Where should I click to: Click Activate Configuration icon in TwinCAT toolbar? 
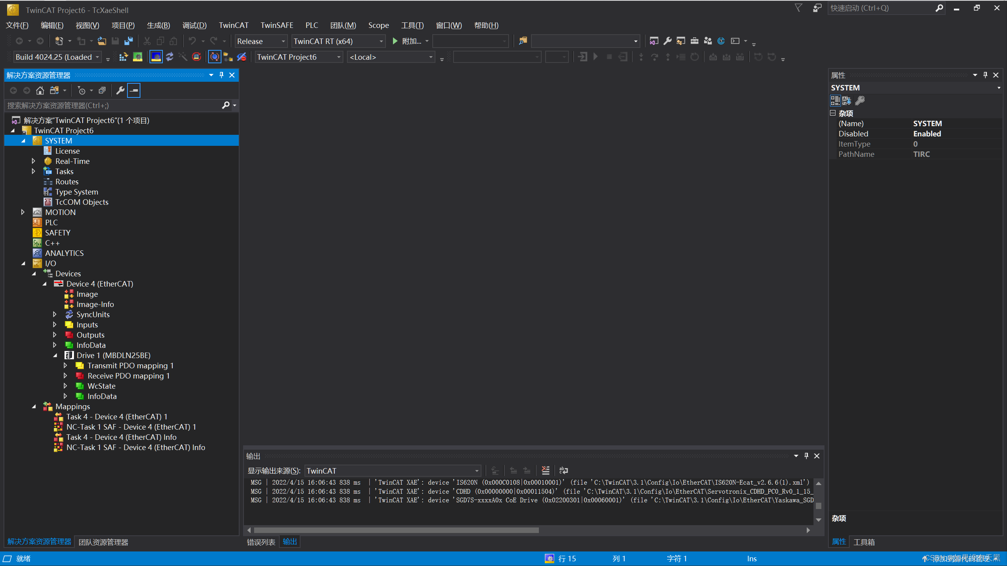(x=124, y=57)
